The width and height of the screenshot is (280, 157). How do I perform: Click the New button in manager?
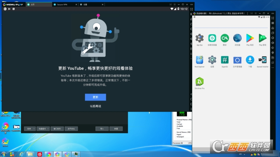click(x=116, y=129)
